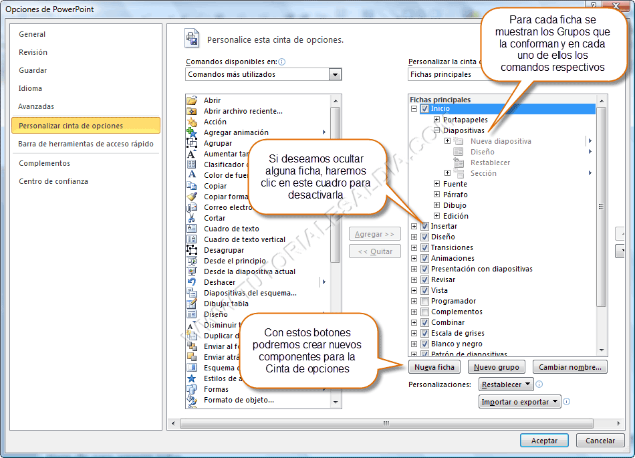Screen dimensions: 635x458
Task: Click the Correo electrónico icon
Action: 192,207
